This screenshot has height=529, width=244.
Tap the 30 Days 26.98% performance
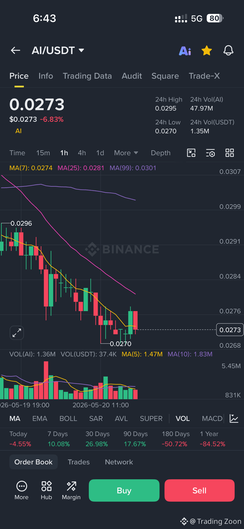97,439
